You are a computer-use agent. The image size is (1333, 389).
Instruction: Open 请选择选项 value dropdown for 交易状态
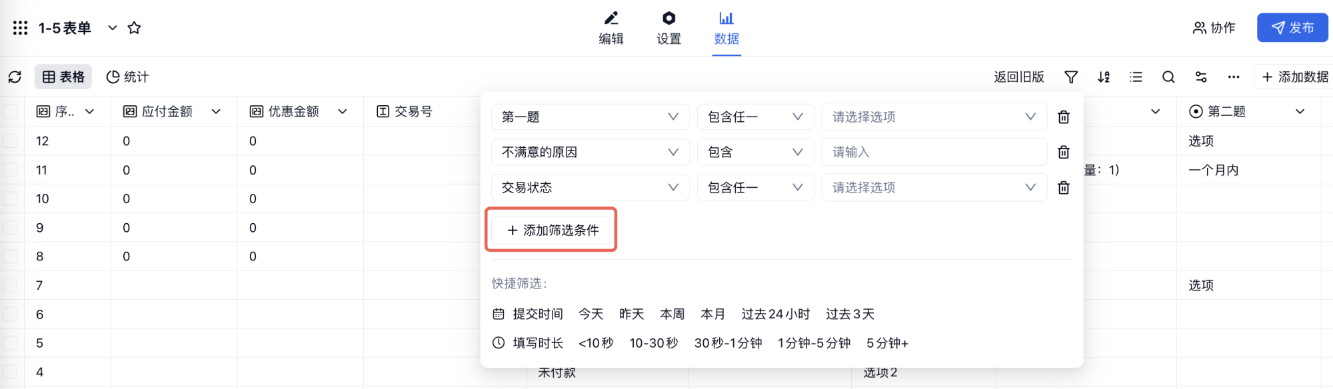coord(934,187)
